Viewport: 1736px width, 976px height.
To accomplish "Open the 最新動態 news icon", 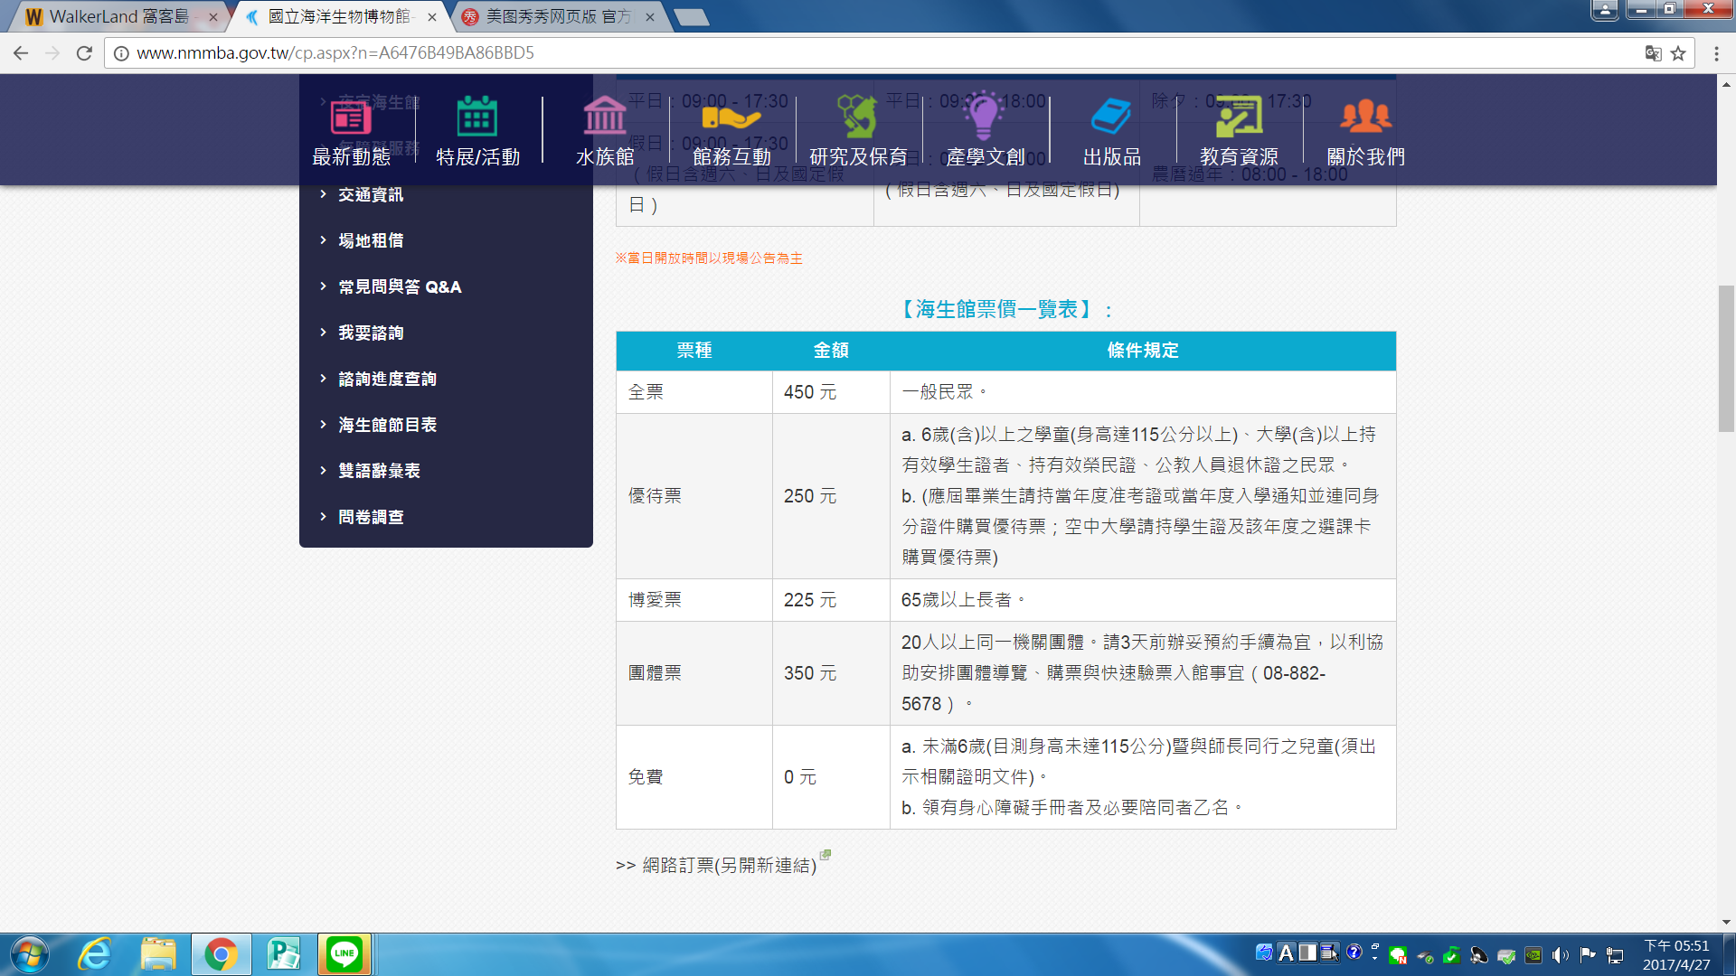I will [351, 117].
